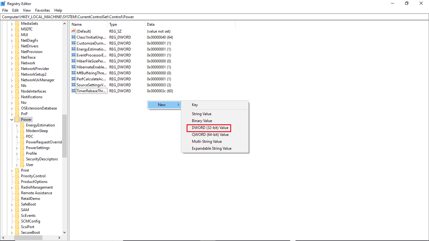Open the Help menu

point(58,10)
